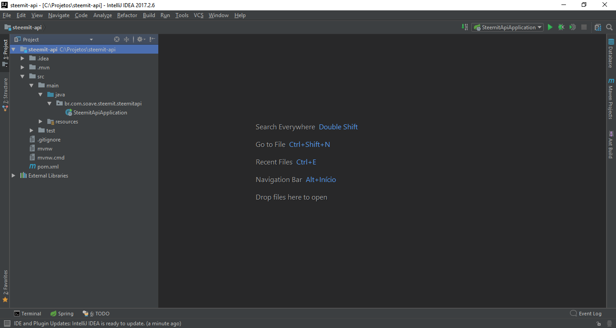Open the Refactor menu

[127, 15]
